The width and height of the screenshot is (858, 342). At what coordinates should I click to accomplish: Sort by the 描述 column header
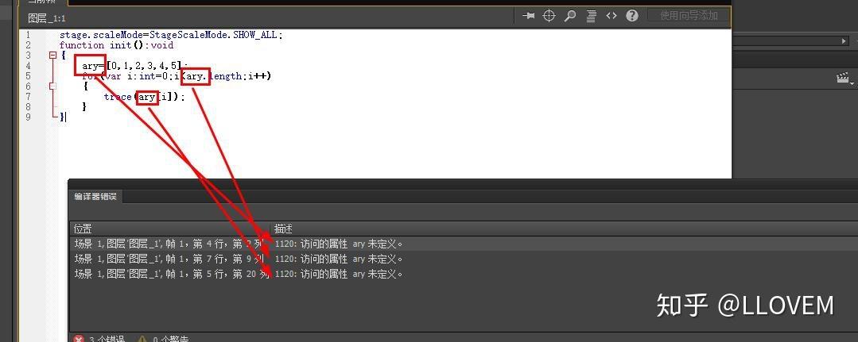(x=564, y=229)
